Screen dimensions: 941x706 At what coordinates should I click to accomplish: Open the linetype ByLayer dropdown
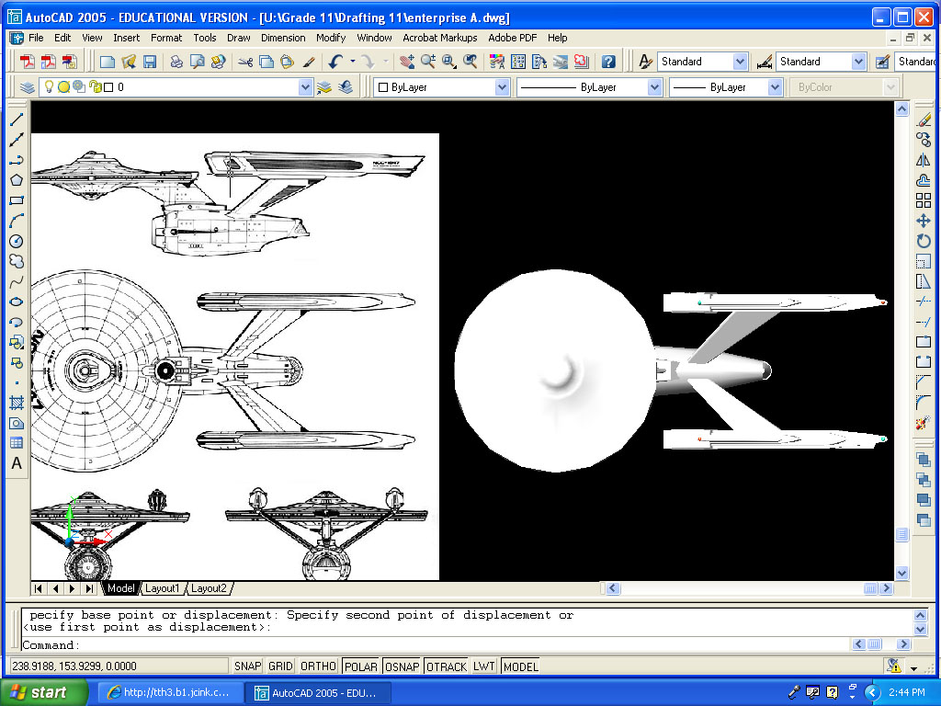[x=654, y=87]
